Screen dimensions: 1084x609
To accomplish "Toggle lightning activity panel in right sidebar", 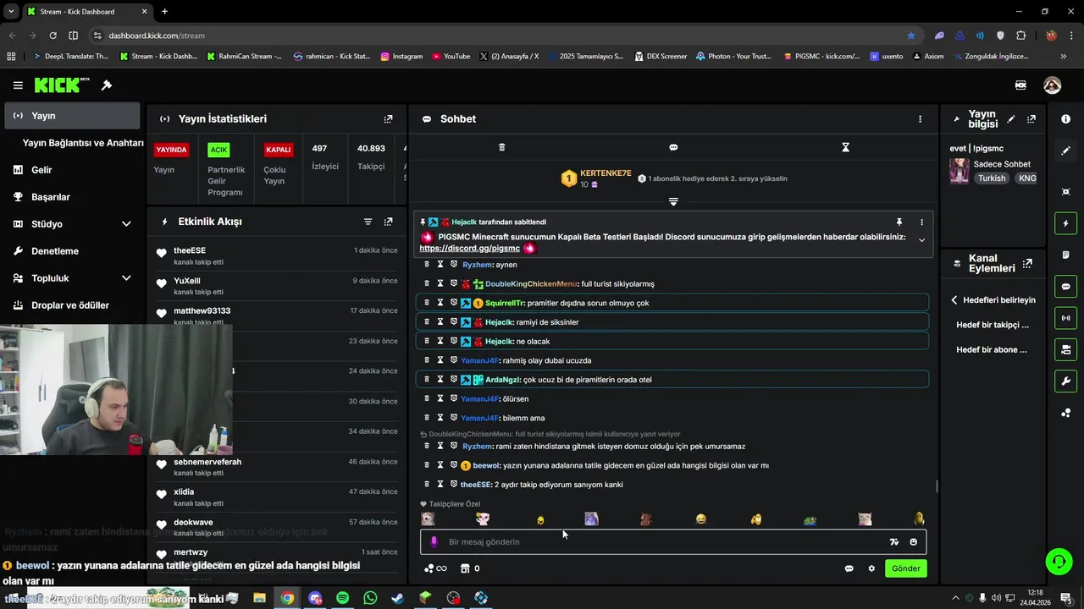I will point(1065,223).
